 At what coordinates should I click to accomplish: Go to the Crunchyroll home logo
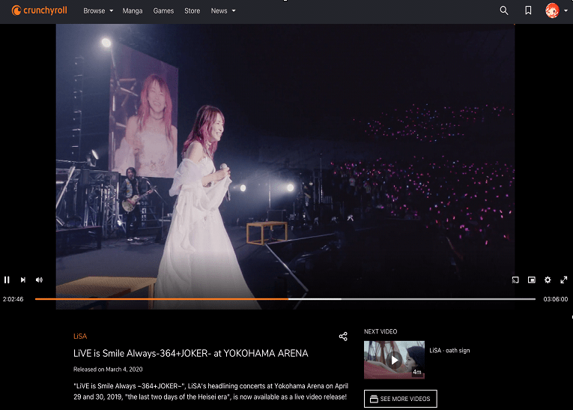(x=39, y=10)
